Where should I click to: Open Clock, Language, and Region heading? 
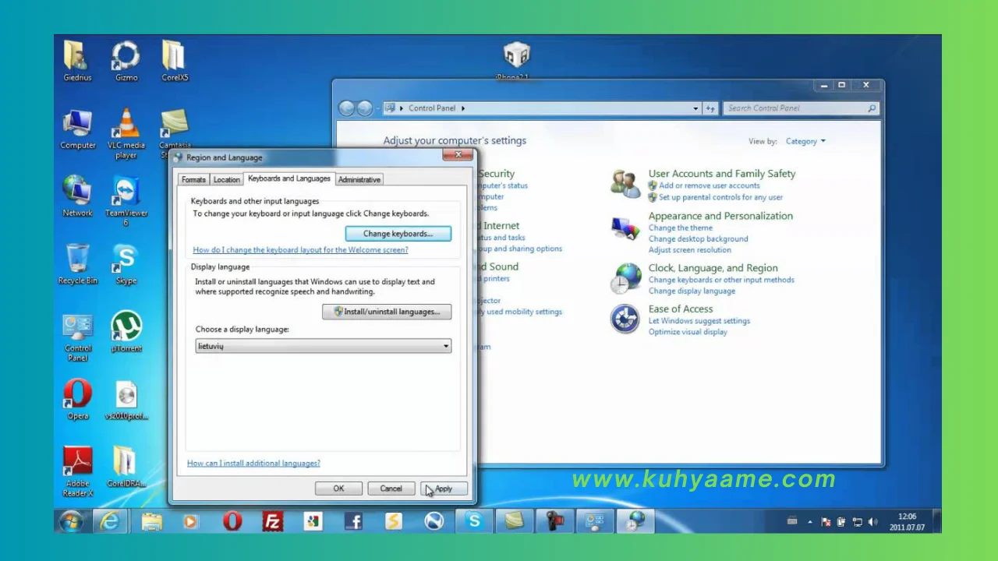pyautogui.click(x=713, y=268)
